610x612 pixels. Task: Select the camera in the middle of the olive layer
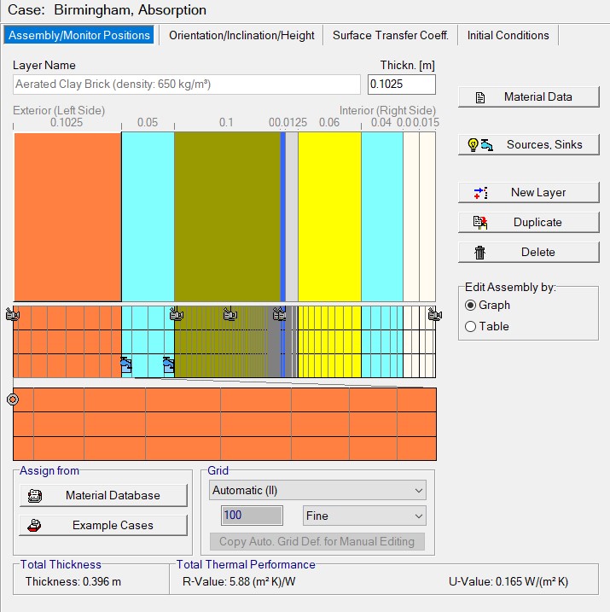point(229,315)
